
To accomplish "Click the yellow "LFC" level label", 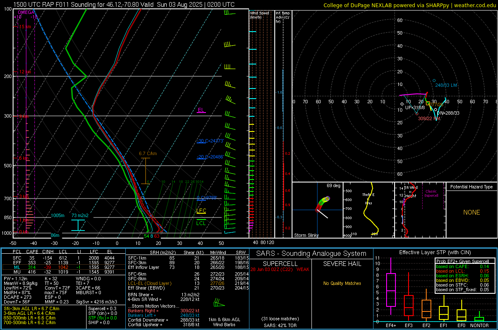I will click(201, 211).
